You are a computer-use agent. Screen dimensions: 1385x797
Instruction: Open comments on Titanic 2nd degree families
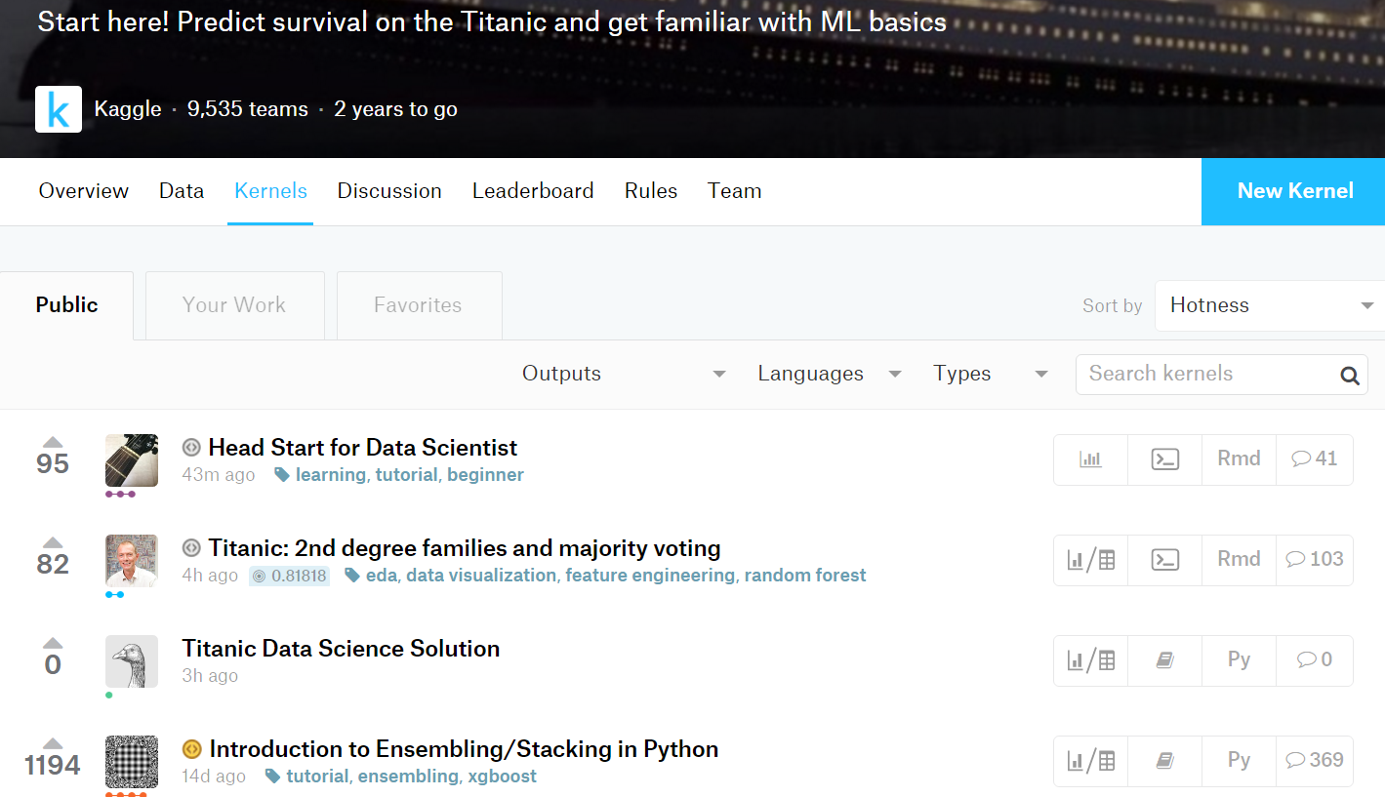pos(1314,560)
